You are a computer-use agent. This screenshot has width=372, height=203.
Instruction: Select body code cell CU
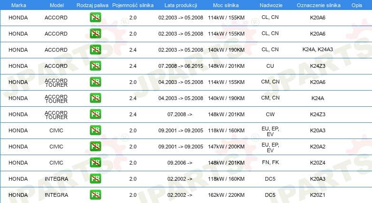[270, 66]
